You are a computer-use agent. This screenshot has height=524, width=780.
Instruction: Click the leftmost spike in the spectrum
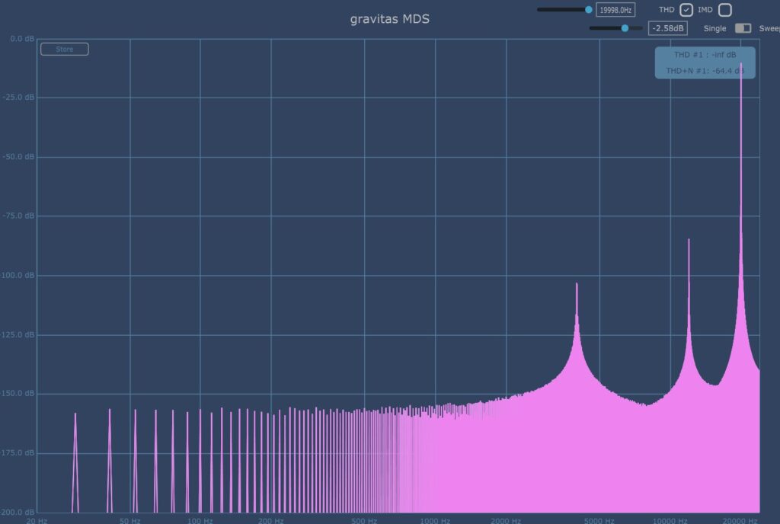[75, 415]
